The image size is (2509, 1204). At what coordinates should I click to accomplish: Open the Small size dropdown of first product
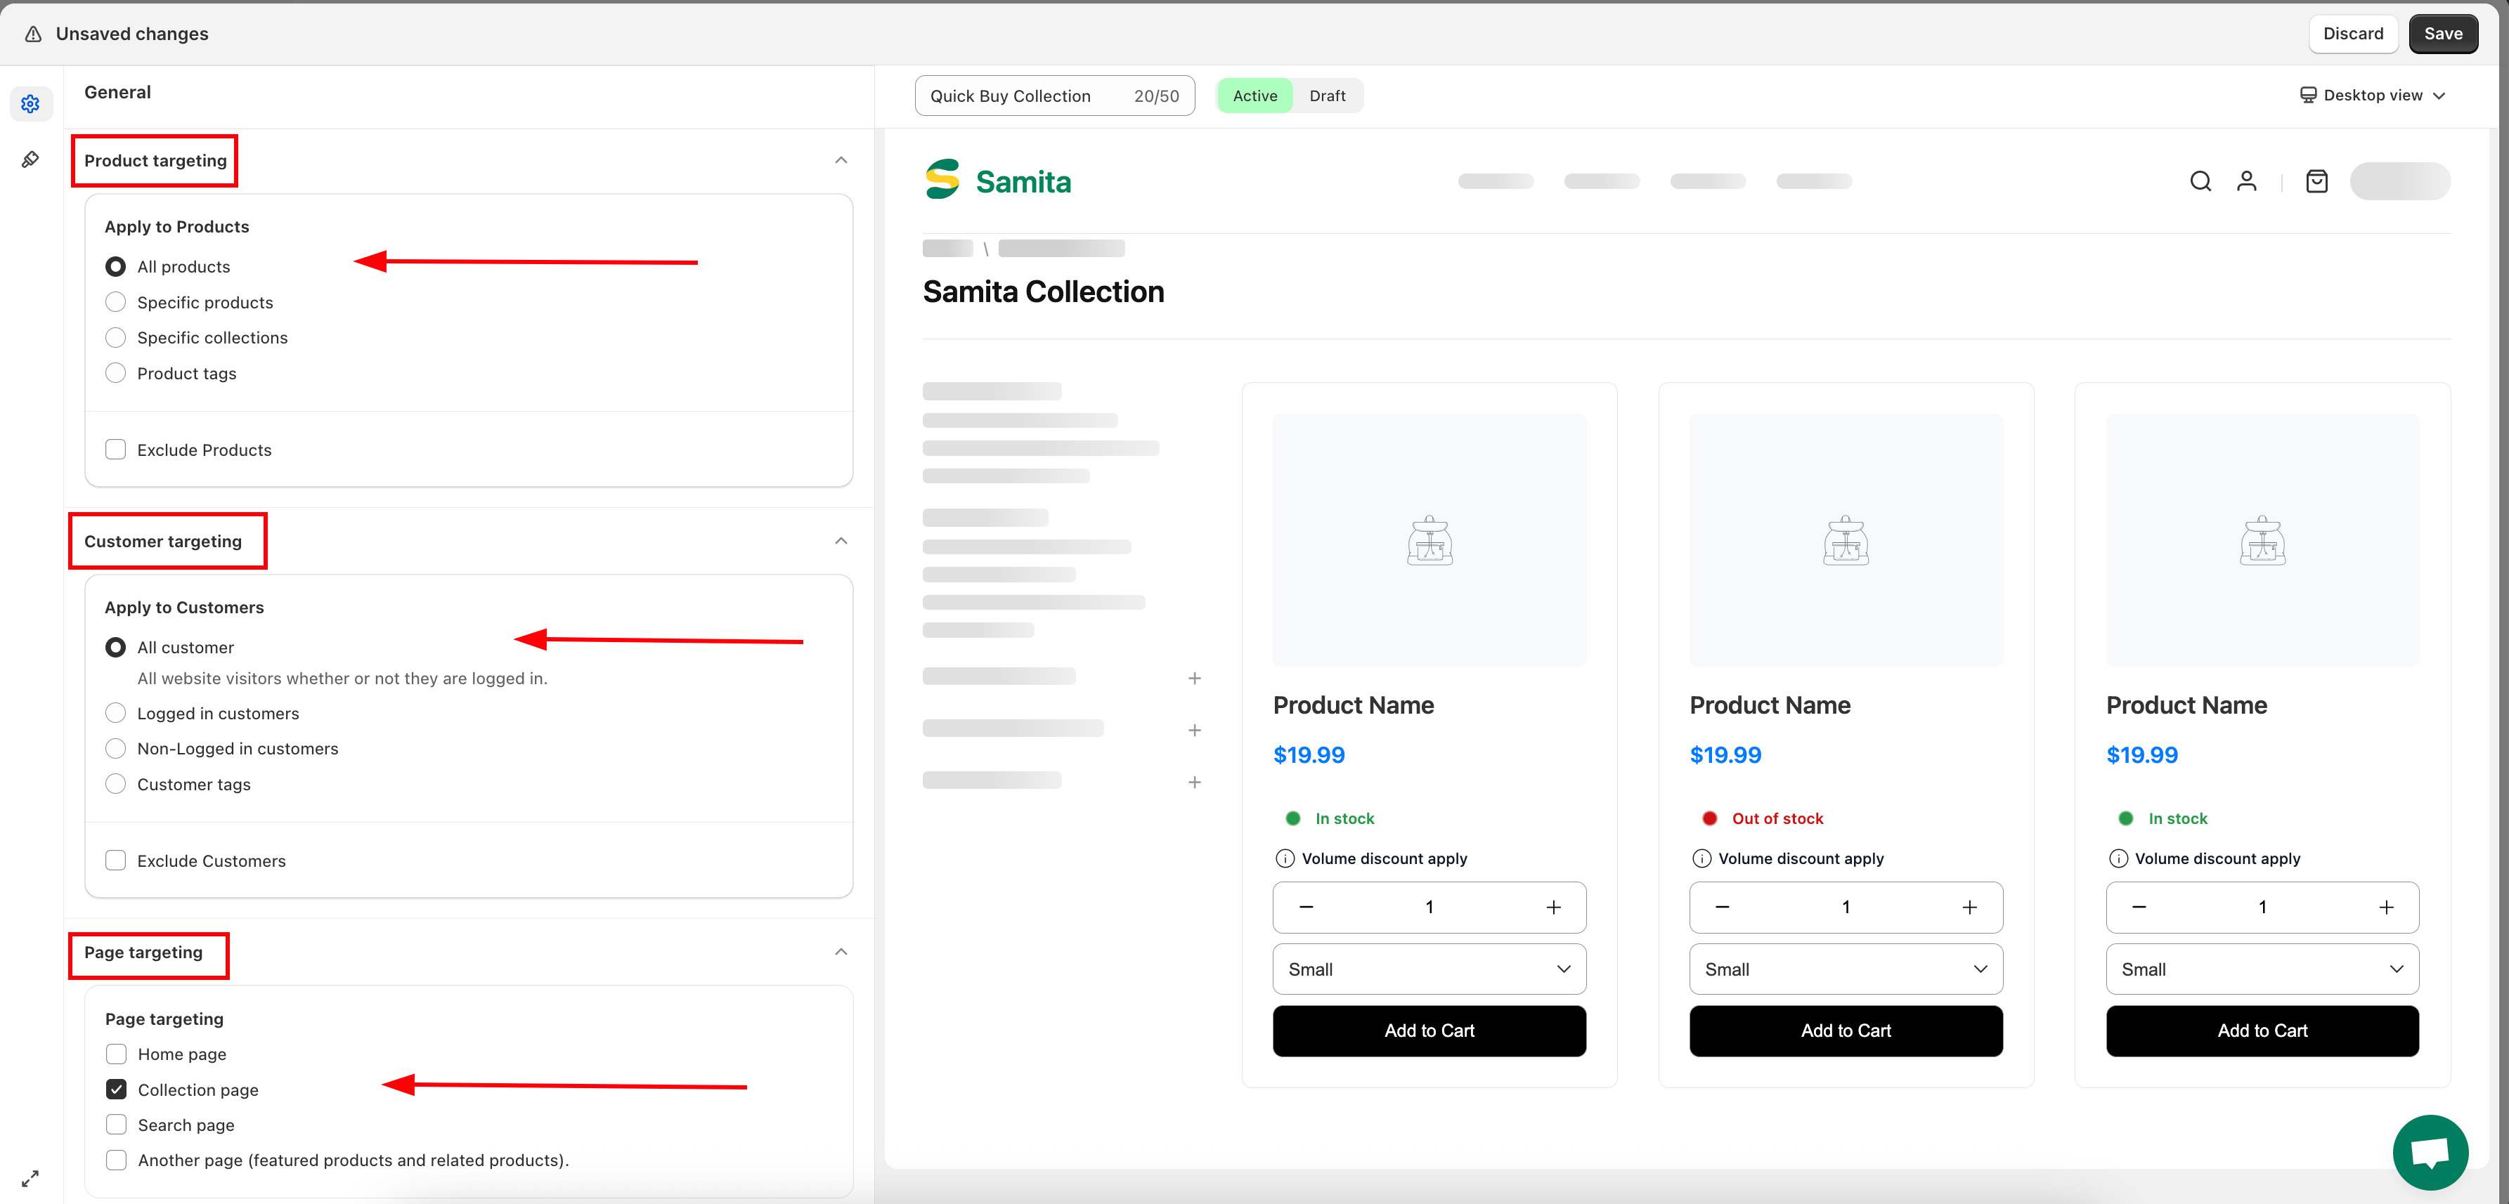click(1428, 969)
